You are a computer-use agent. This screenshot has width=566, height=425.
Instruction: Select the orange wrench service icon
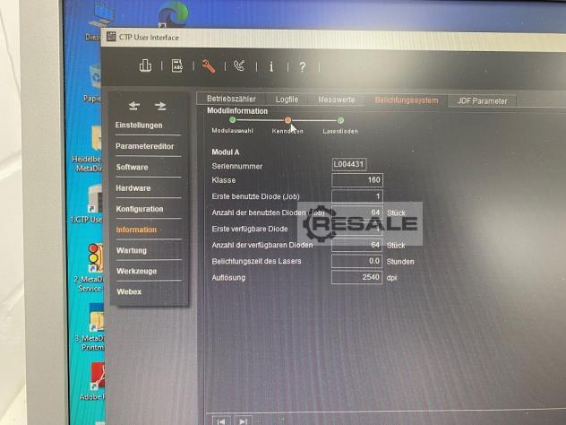click(x=209, y=66)
